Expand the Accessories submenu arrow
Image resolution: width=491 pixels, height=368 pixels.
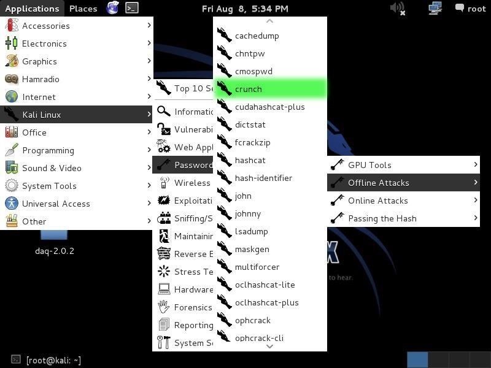tap(149, 25)
